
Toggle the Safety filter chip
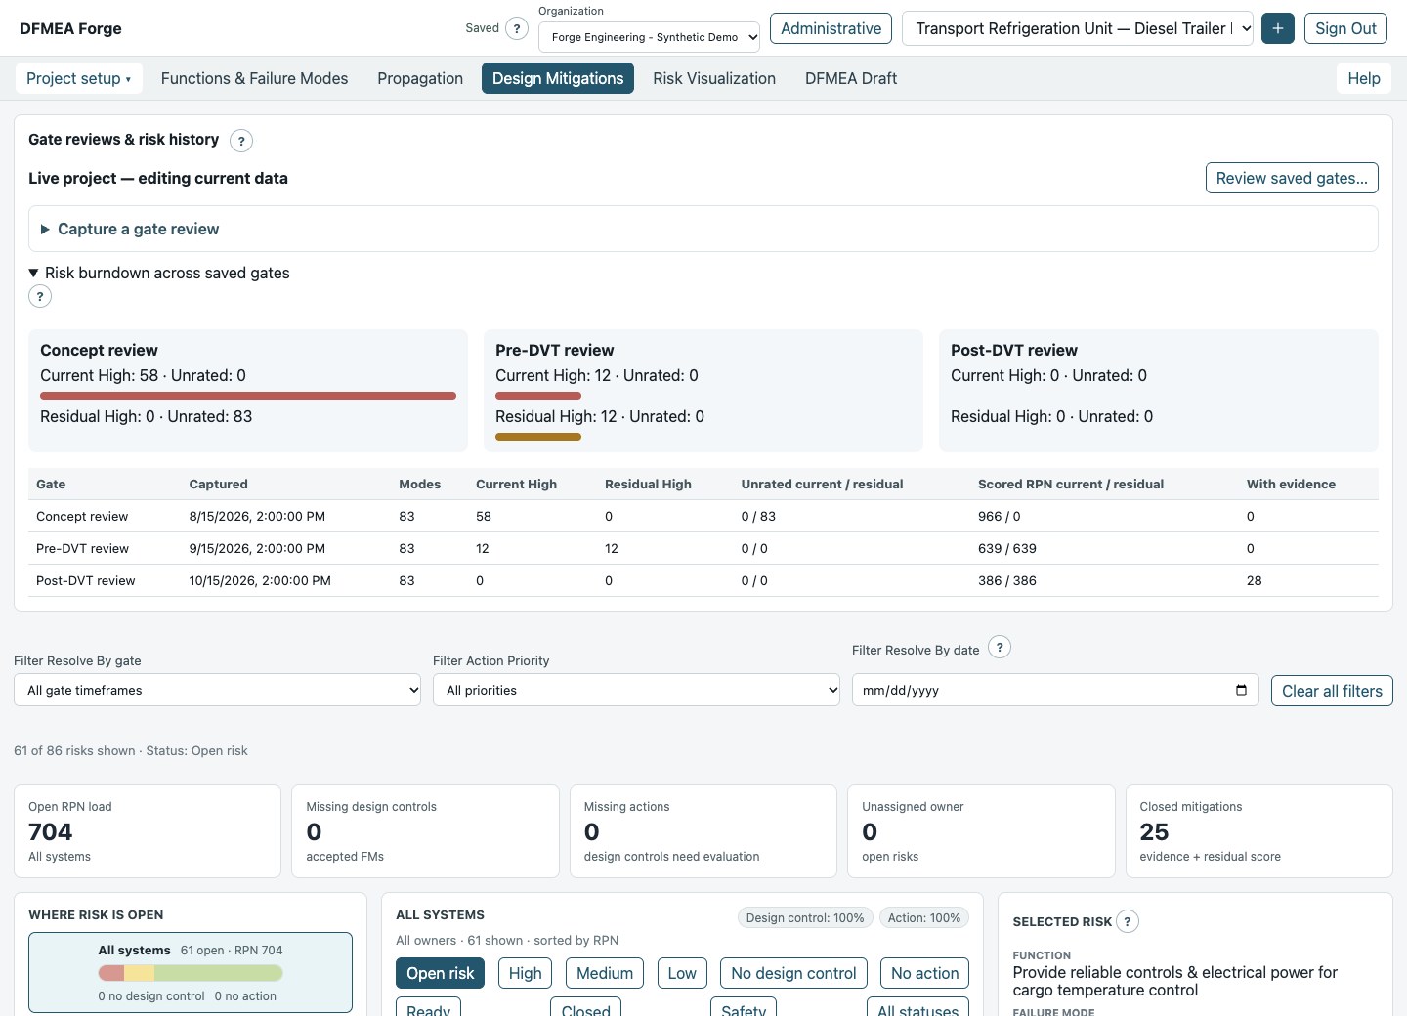[x=744, y=1007]
